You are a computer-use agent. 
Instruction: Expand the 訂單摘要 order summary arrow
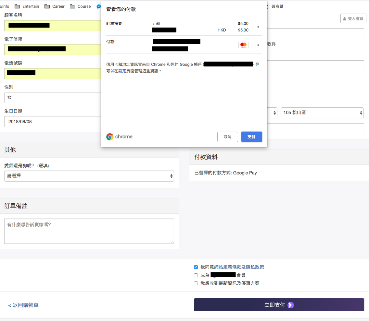point(258,27)
